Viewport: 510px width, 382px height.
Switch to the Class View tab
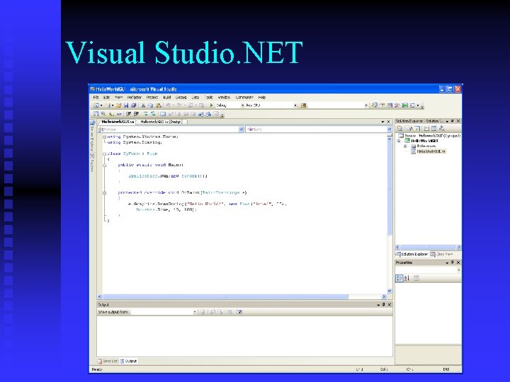tap(441, 254)
